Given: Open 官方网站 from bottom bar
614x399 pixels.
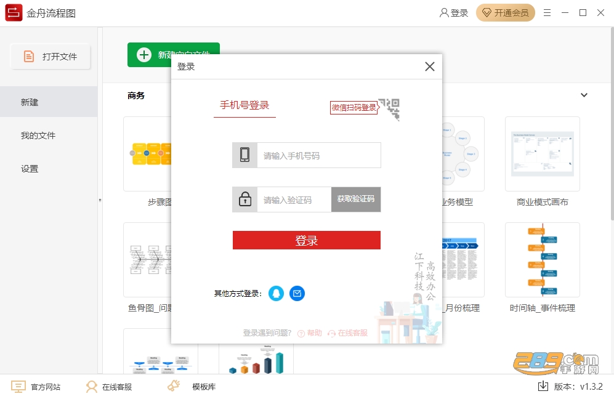Looking at the screenshot, I should (x=36, y=387).
